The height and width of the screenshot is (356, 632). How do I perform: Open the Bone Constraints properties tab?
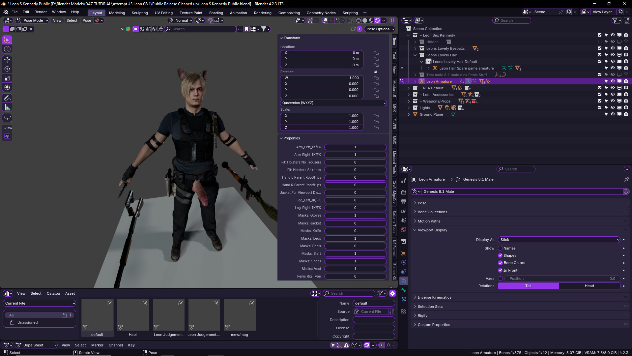pos(404,299)
